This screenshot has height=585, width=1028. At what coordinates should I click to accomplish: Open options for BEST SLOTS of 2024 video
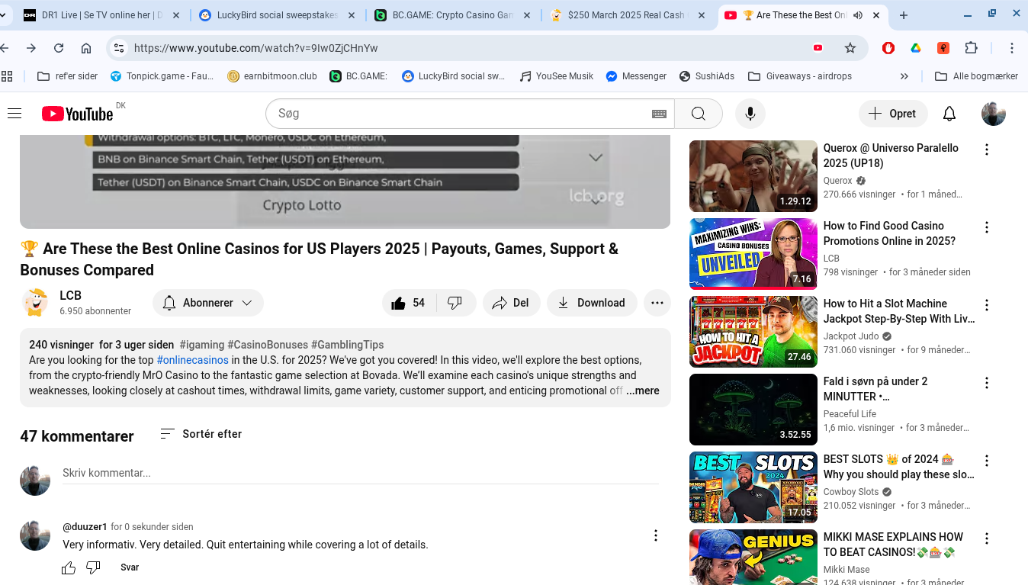pos(987,461)
